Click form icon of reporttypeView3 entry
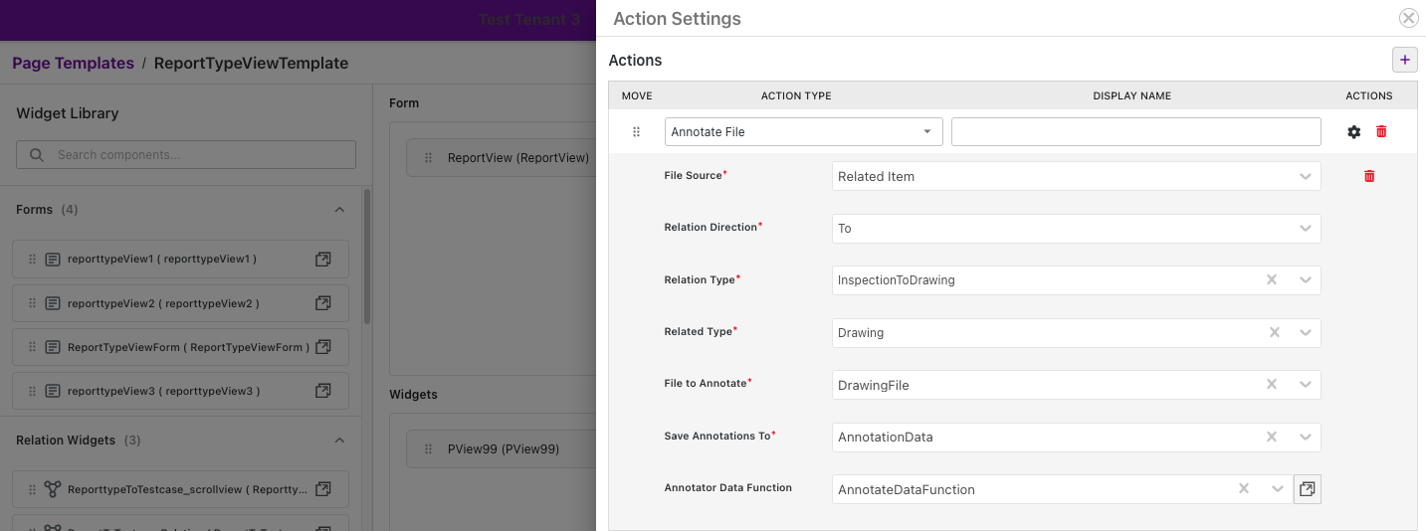 tap(53, 391)
